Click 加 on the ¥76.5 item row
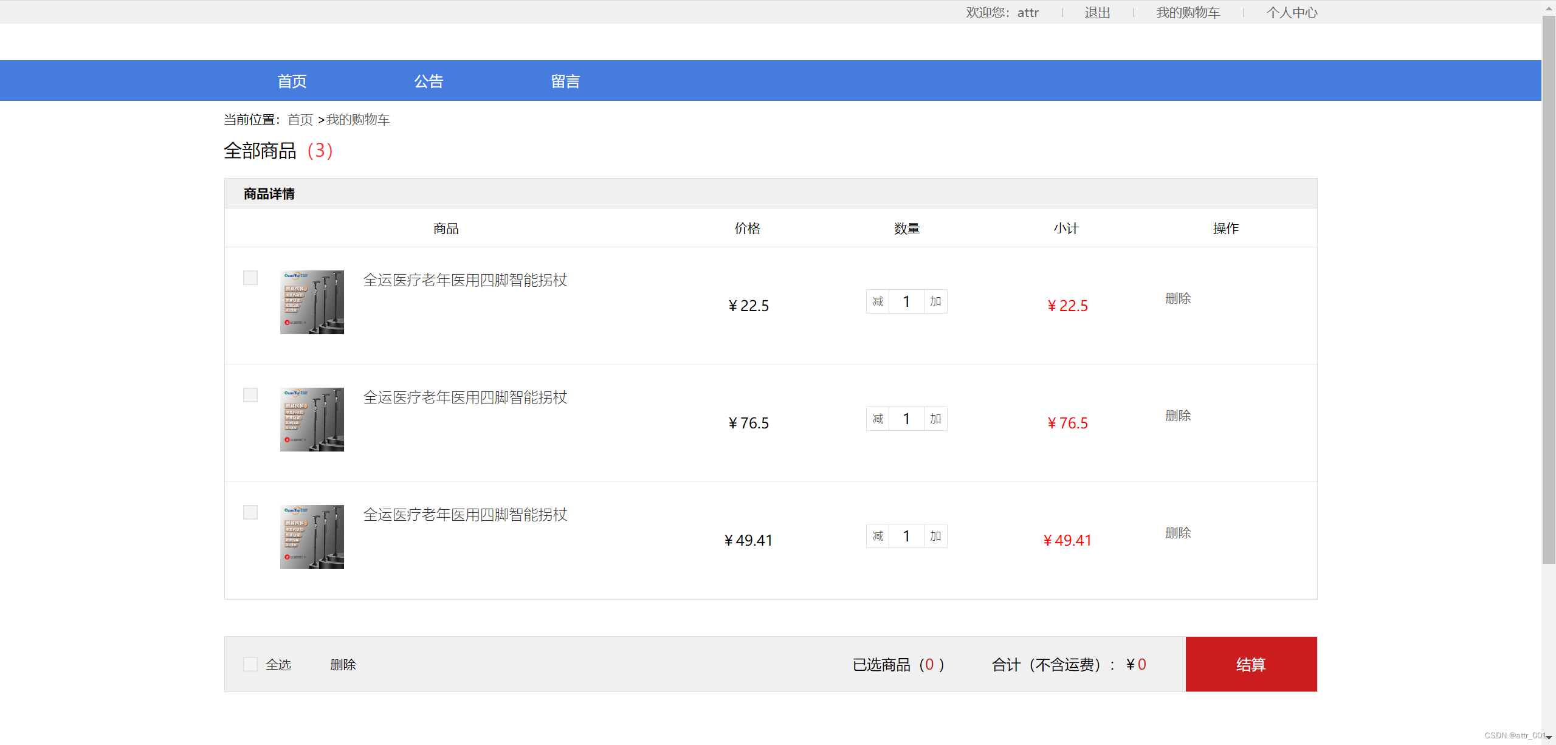The width and height of the screenshot is (1556, 745). [x=935, y=419]
